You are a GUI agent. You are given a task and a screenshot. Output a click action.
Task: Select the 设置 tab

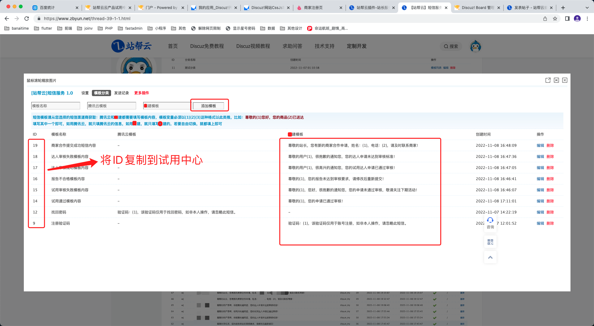tap(85, 93)
